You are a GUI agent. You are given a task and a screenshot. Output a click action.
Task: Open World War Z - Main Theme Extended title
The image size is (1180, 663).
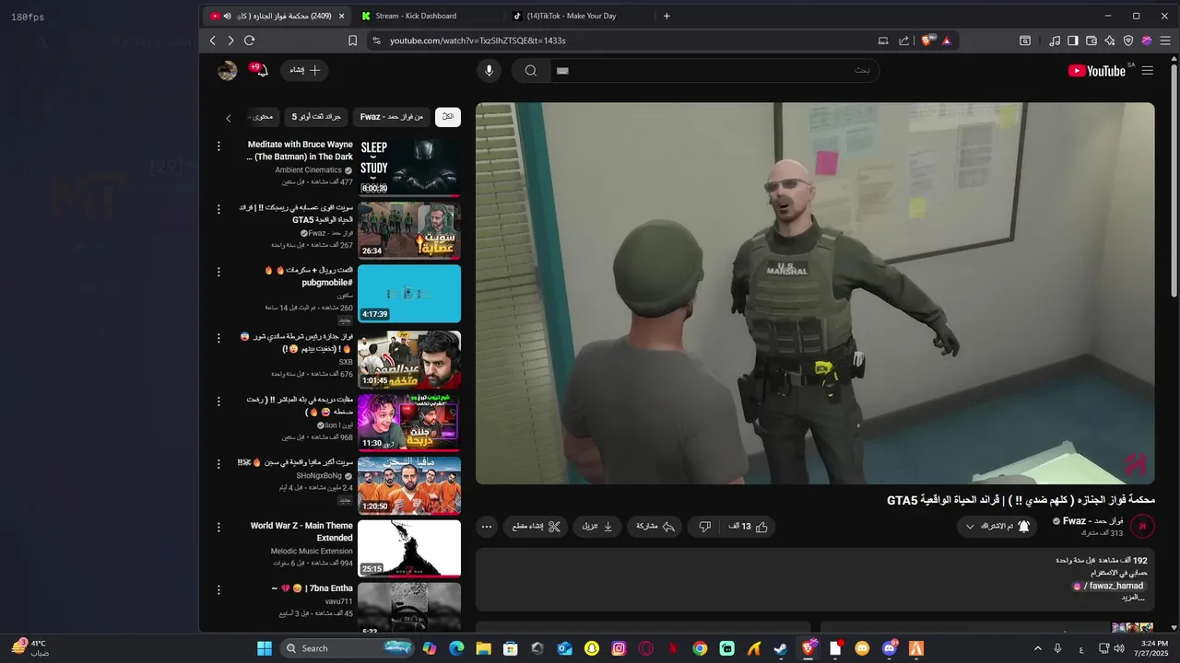[301, 531]
